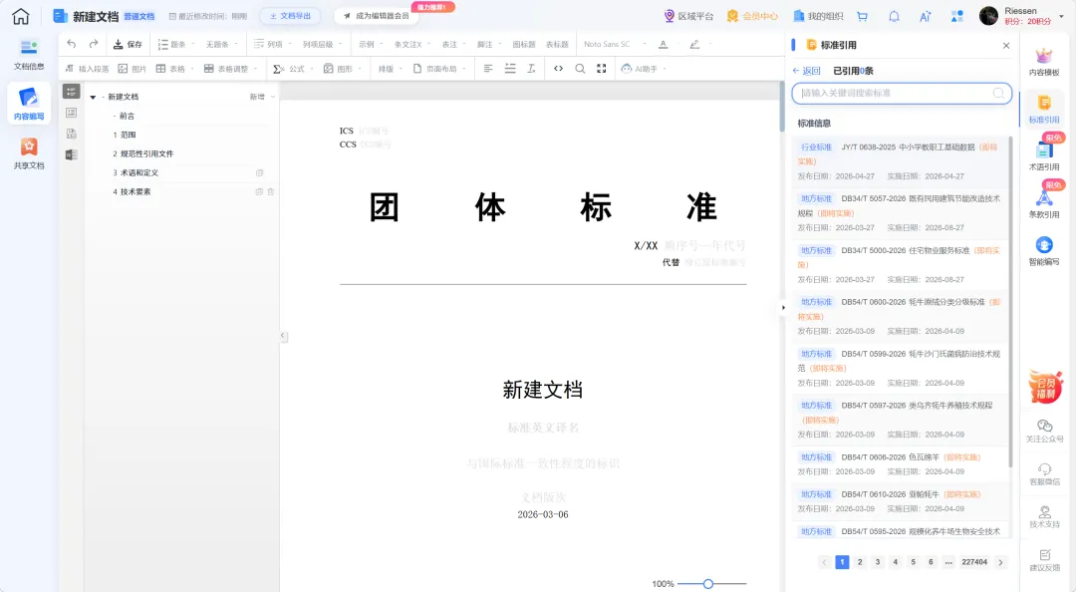Click the zoom slider handle at 100%

pyautogui.click(x=708, y=584)
